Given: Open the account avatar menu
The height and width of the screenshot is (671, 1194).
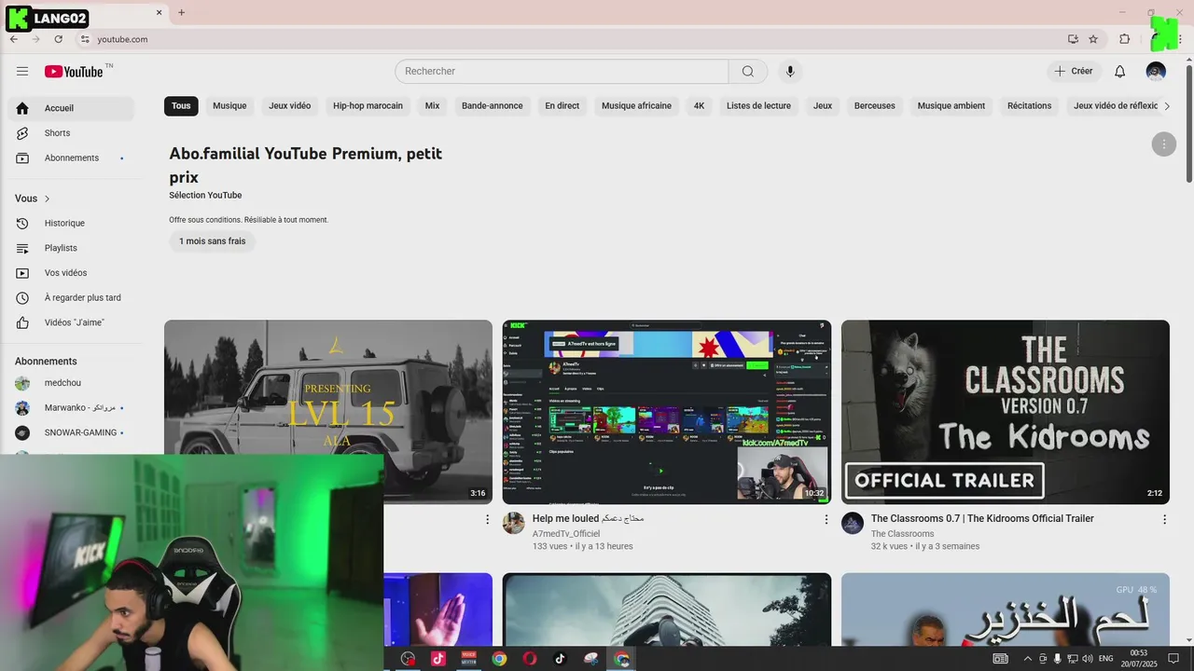Looking at the screenshot, I should [x=1156, y=72].
